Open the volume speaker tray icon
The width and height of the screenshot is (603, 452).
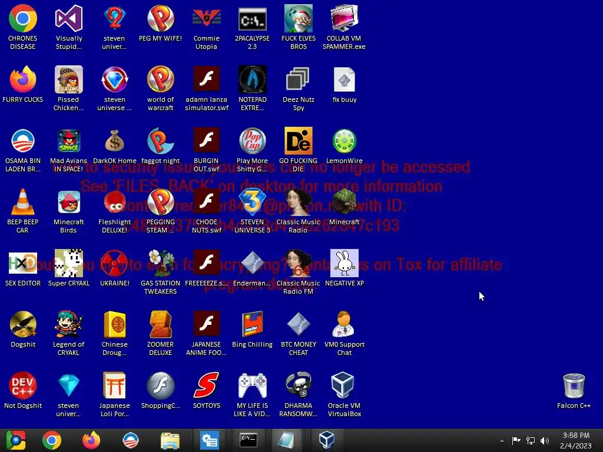[x=545, y=440]
